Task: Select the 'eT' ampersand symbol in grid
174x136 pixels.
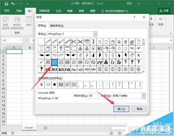Action: click(x=100, y=62)
